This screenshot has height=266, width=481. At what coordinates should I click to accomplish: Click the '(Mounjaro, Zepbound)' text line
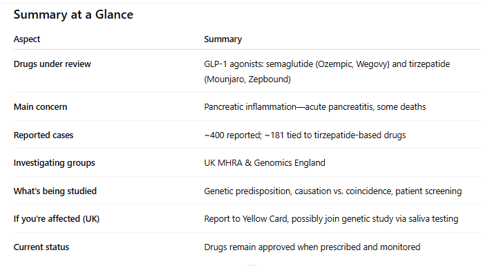tap(247, 79)
